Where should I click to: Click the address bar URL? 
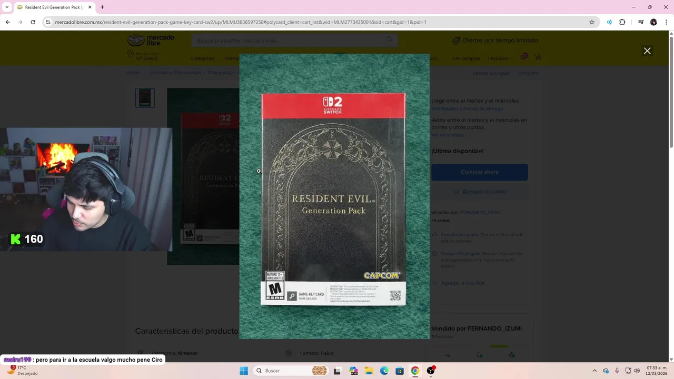[x=241, y=22]
